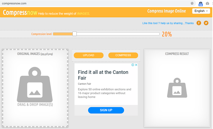The height and width of the screenshot is (129, 213).
Task: Bookmark page with the star icon
Action: click(192, 3)
